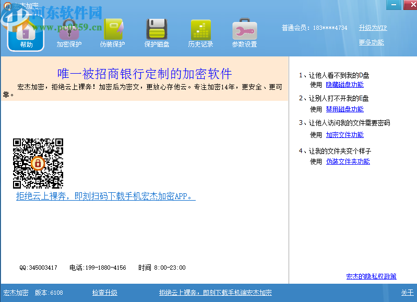417x302 pixels.
Task: Click the 升级为VIP upgrade link
Action: click(x=373, y=28)
